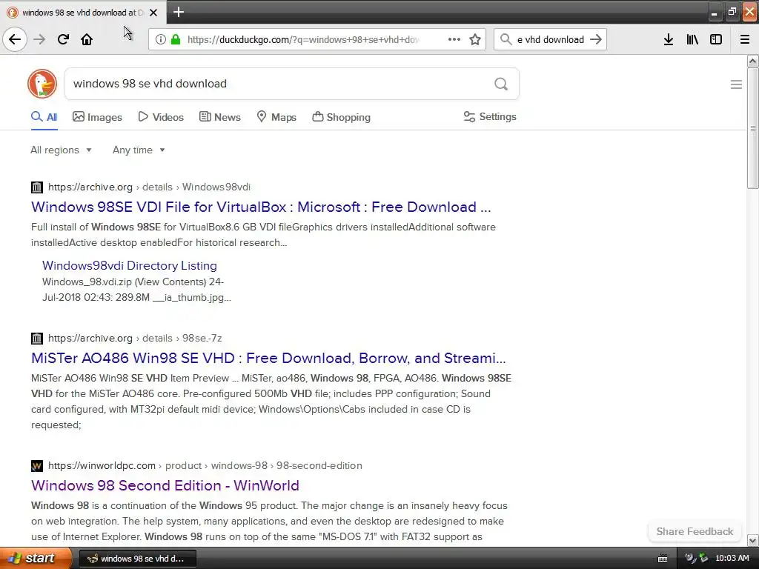Run search with DuckDuckGo magnifier button
Viewport: 759px width, 569px height.
(501, 84)
